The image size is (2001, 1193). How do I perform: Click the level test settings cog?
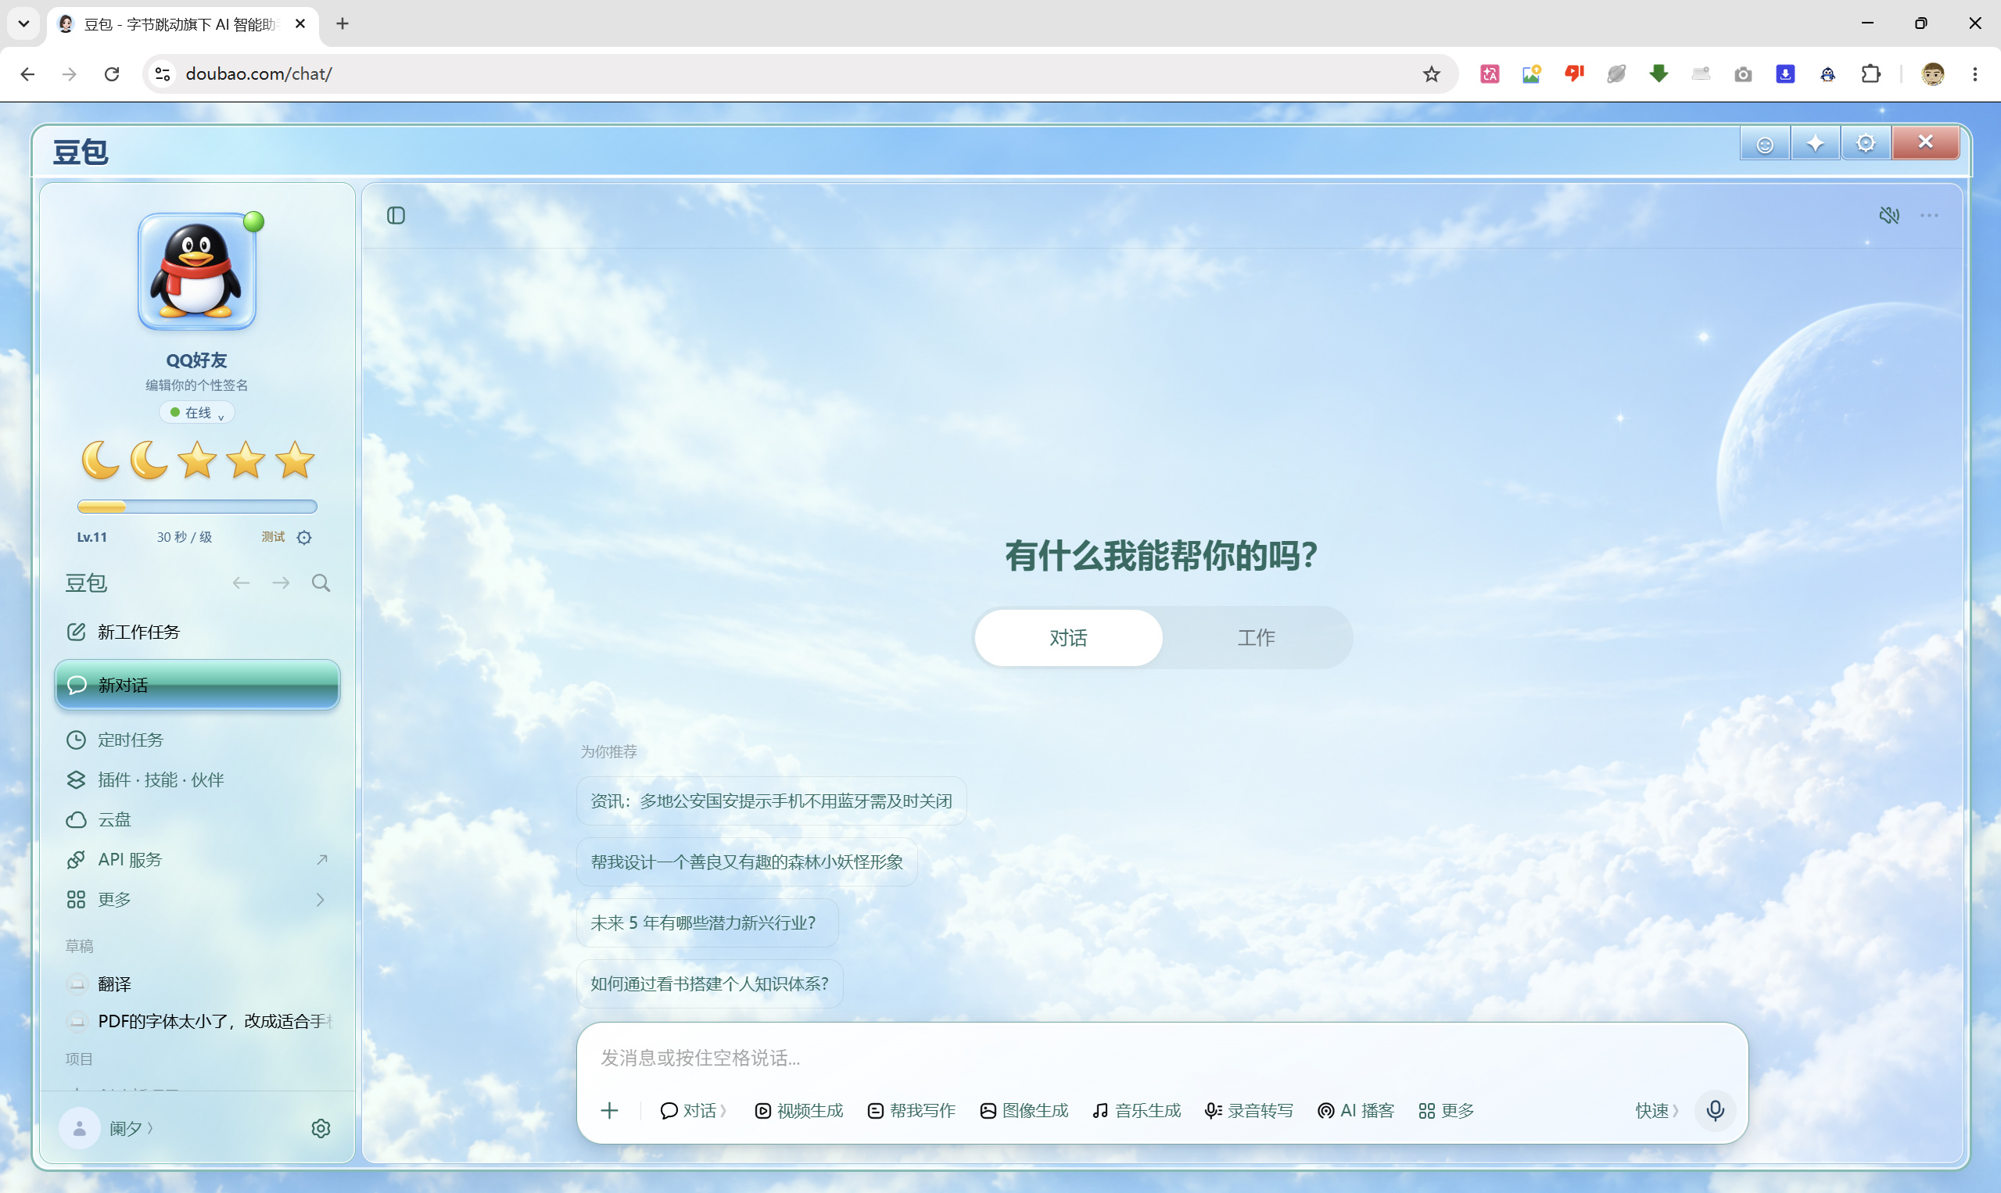click(x=304, y=537)
